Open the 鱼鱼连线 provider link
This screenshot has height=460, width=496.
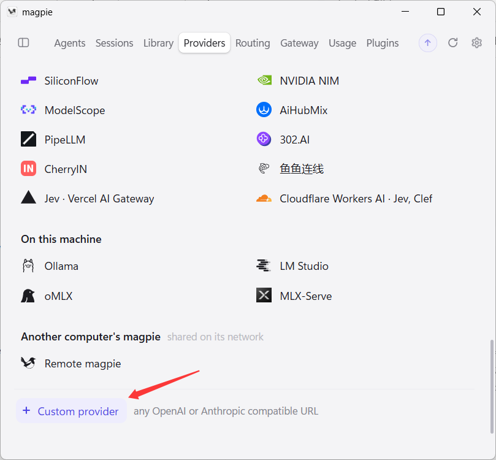click(302, 169)
